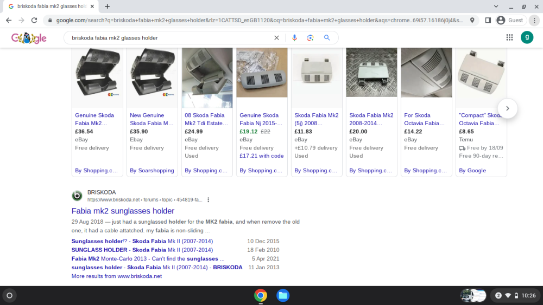
Task: Open the screenshot thumbnails in shelf tray
Action: (x=473, y=295)
